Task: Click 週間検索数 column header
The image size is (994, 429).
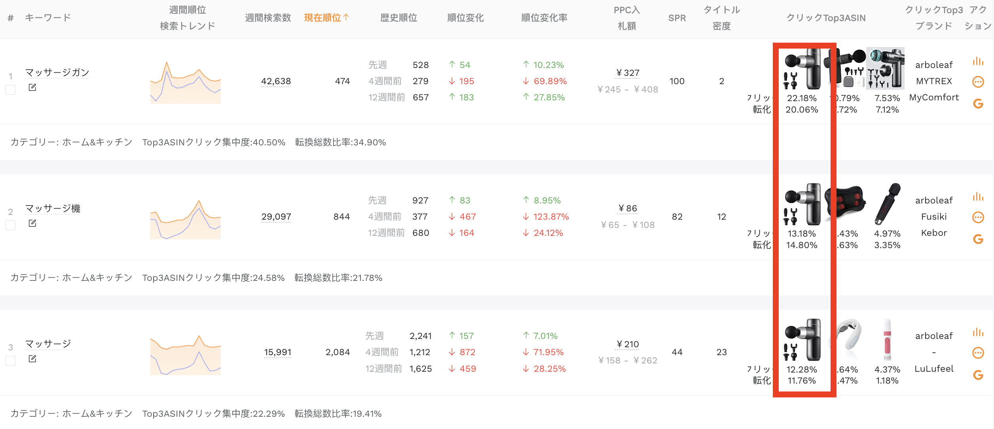Action: 268,18
